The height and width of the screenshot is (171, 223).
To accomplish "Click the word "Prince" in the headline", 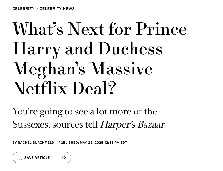I will [161, 29].
